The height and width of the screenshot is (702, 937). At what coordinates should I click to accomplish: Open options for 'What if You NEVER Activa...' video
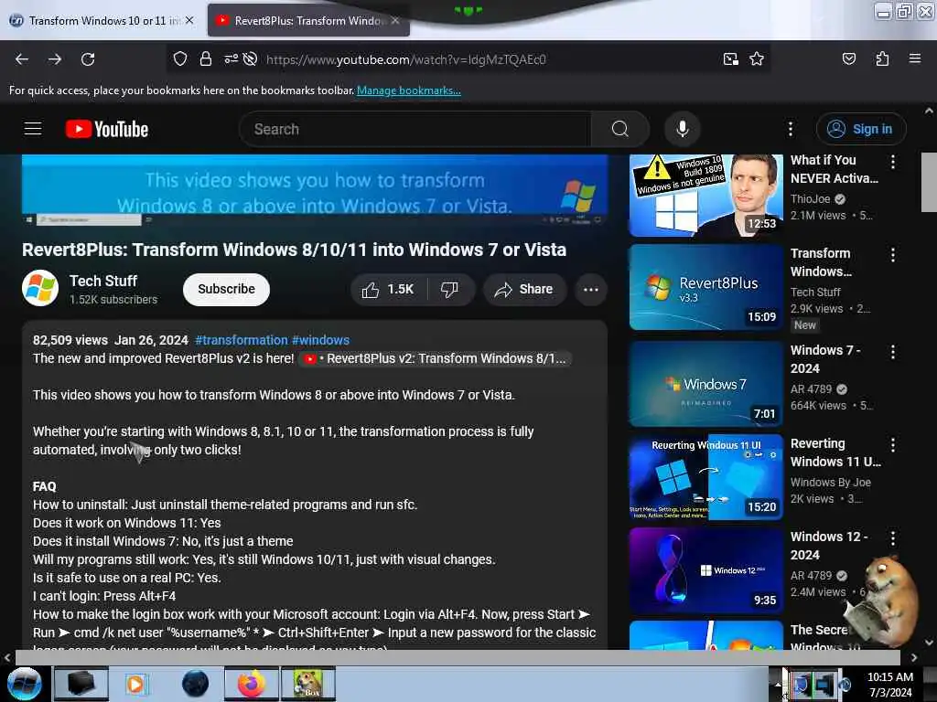pos(893,161)
